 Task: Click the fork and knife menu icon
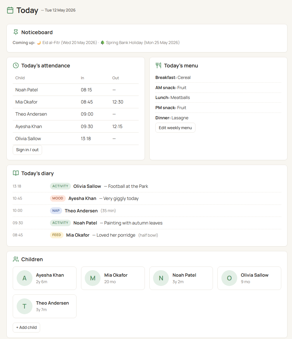(158, 65)
